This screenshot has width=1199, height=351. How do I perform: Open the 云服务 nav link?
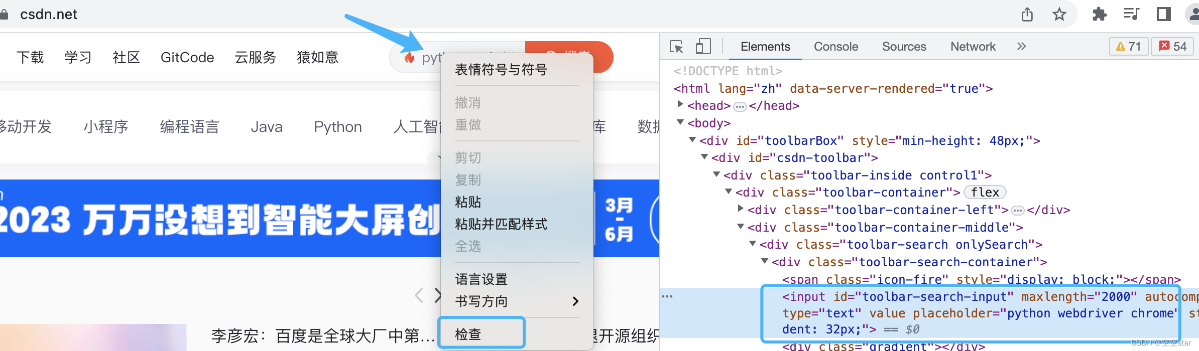pos(256,57)
